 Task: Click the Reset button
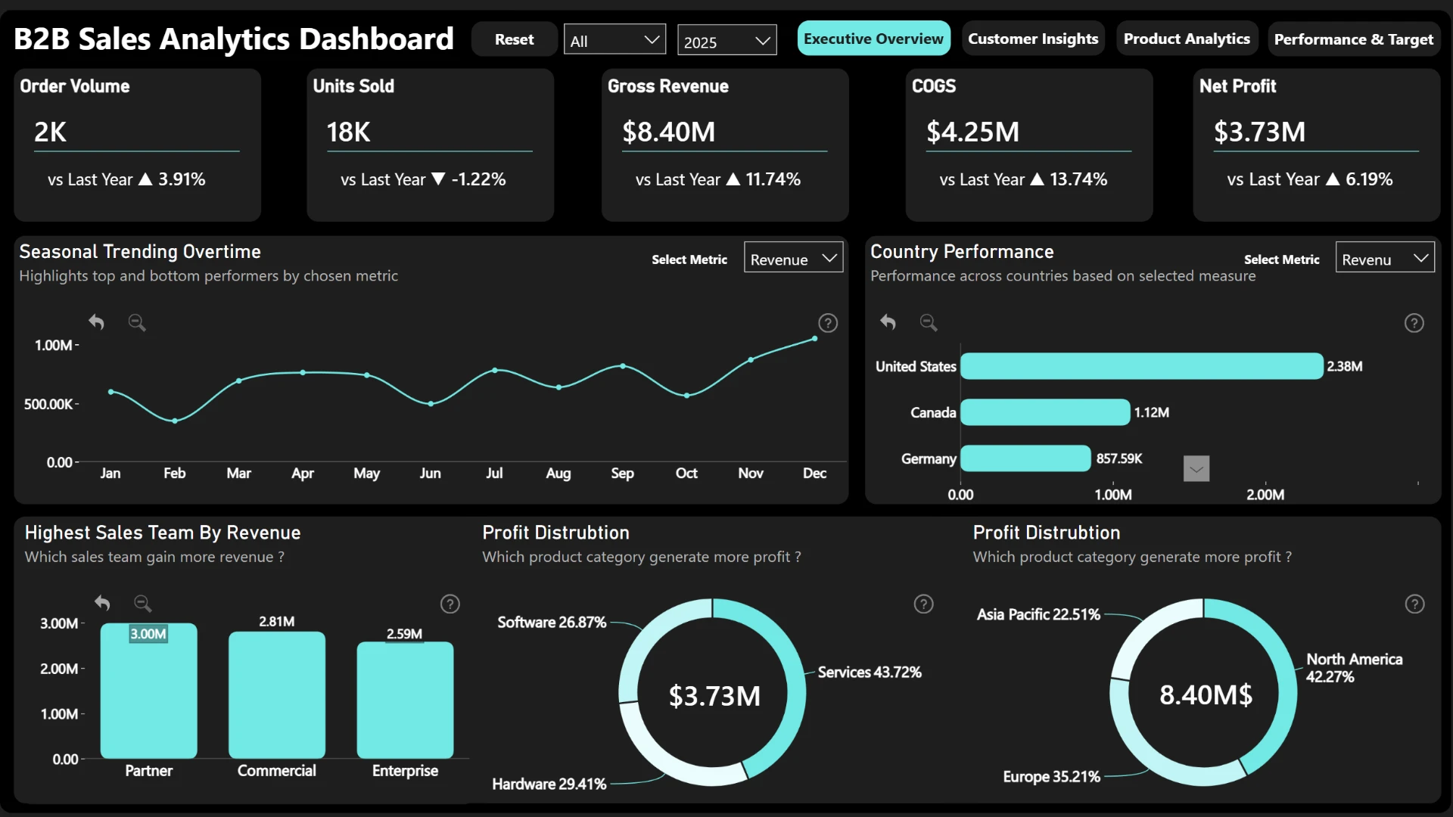[x=514, y=39]
